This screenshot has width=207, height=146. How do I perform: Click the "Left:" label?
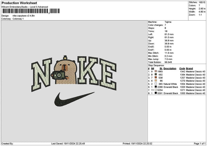pos(150,34)
